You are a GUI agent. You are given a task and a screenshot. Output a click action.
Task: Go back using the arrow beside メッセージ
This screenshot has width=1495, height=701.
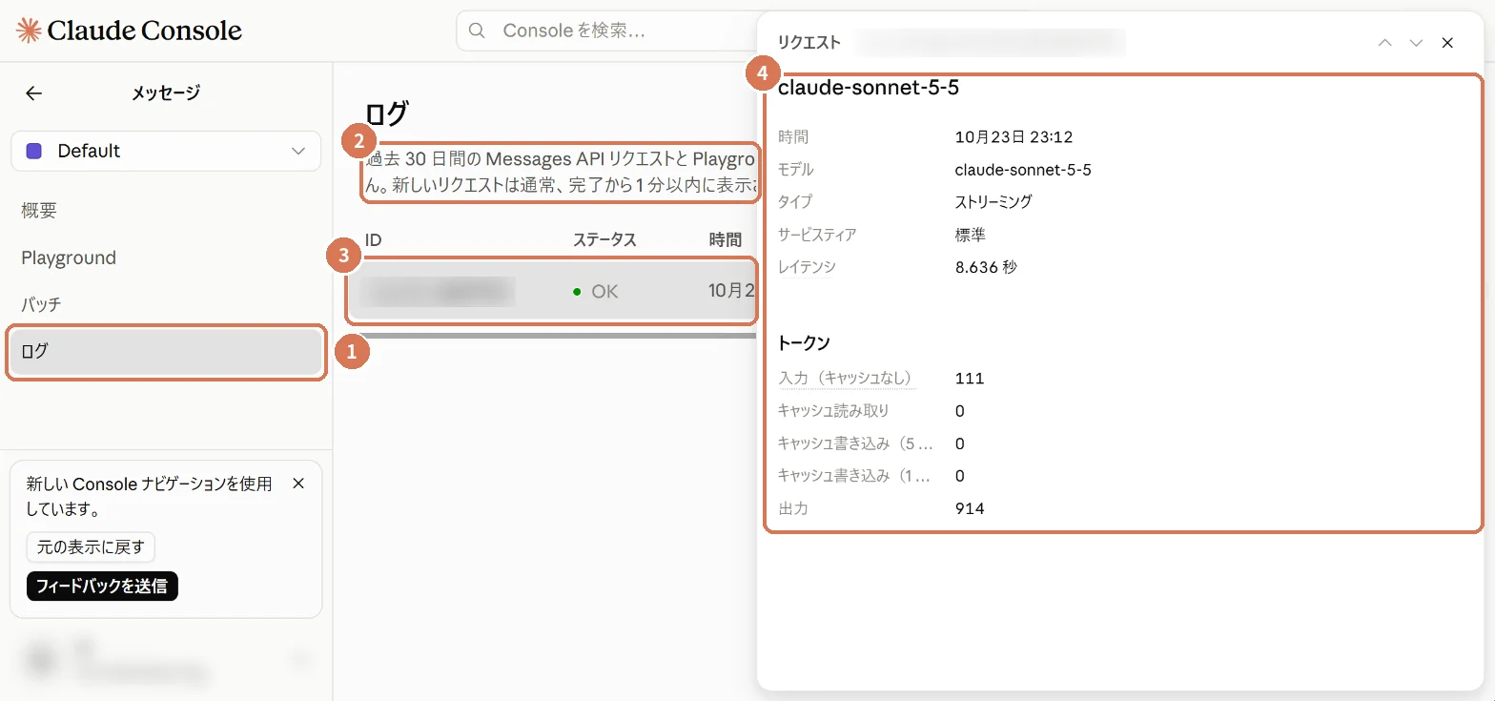[33, 93]
